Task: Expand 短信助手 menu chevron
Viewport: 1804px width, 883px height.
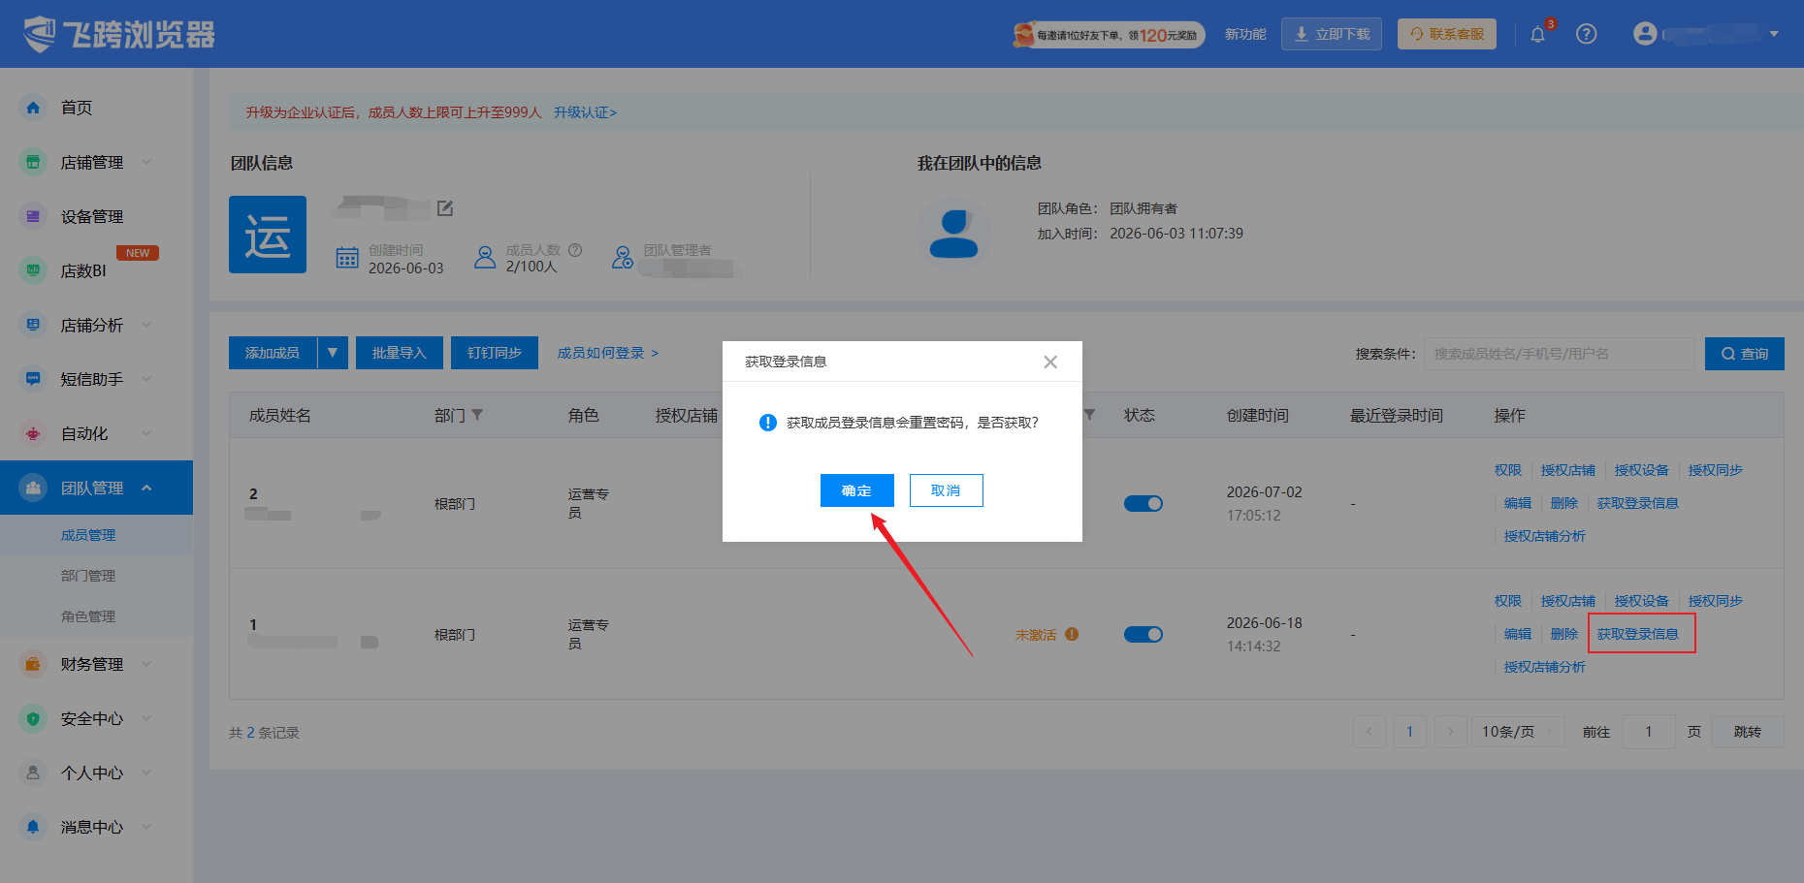Action: (x=146, y=379)
